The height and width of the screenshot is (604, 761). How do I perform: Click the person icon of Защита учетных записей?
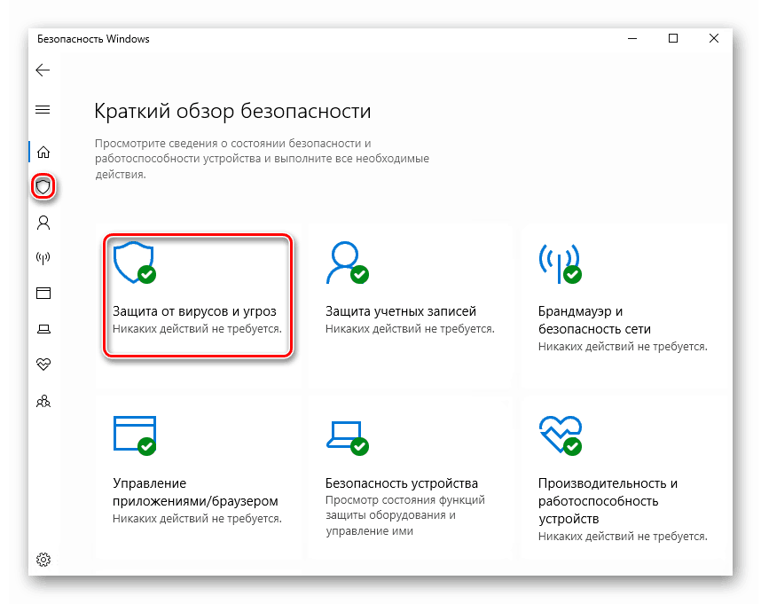coord(347,263)
